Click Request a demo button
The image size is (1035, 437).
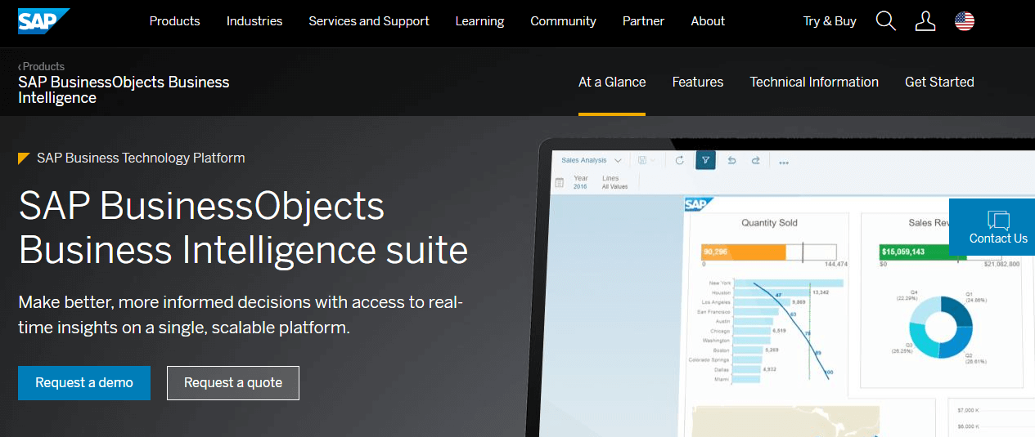[84, 383]
